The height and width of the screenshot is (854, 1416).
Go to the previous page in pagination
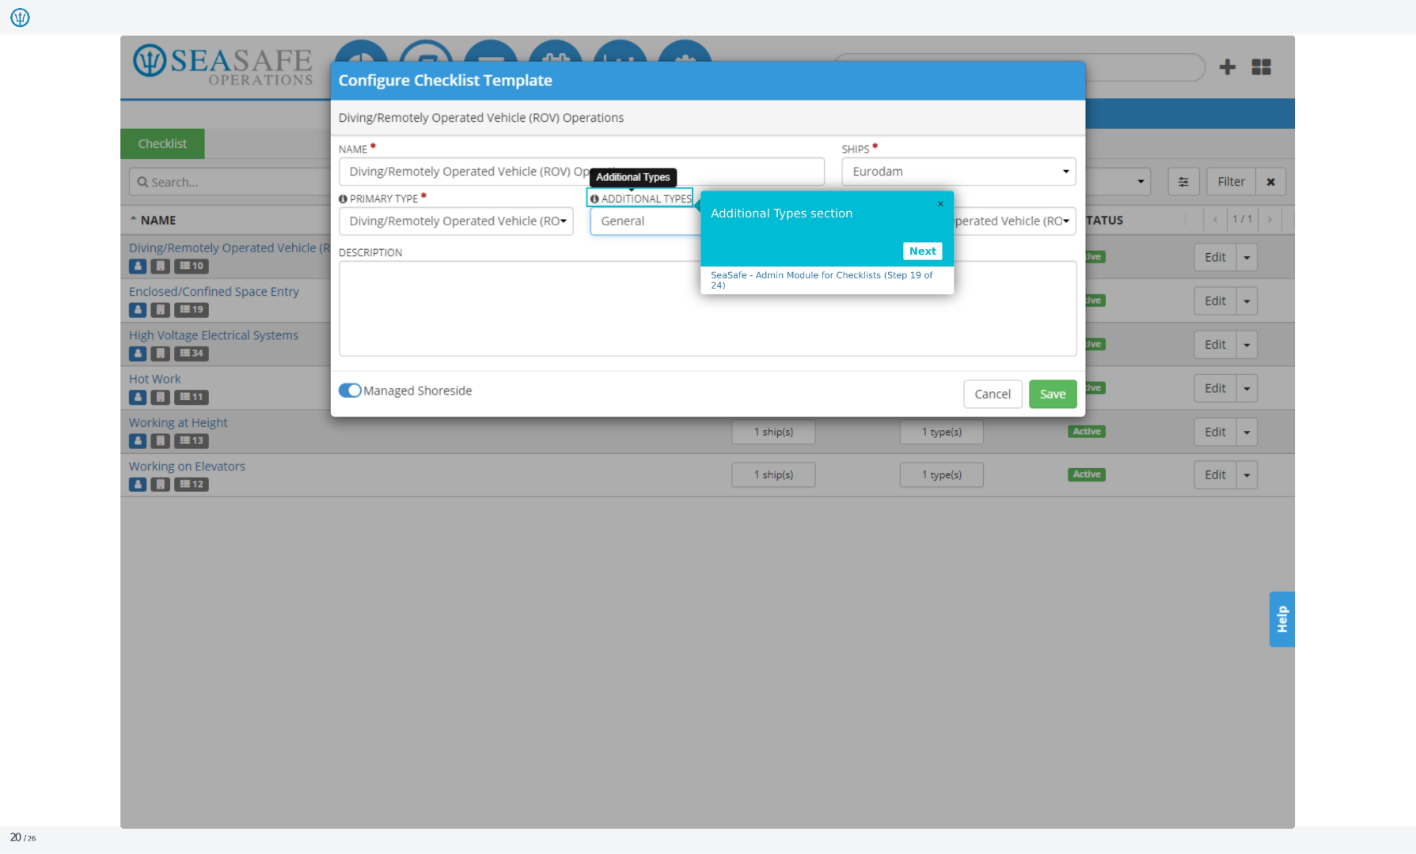coord(1215,220)
